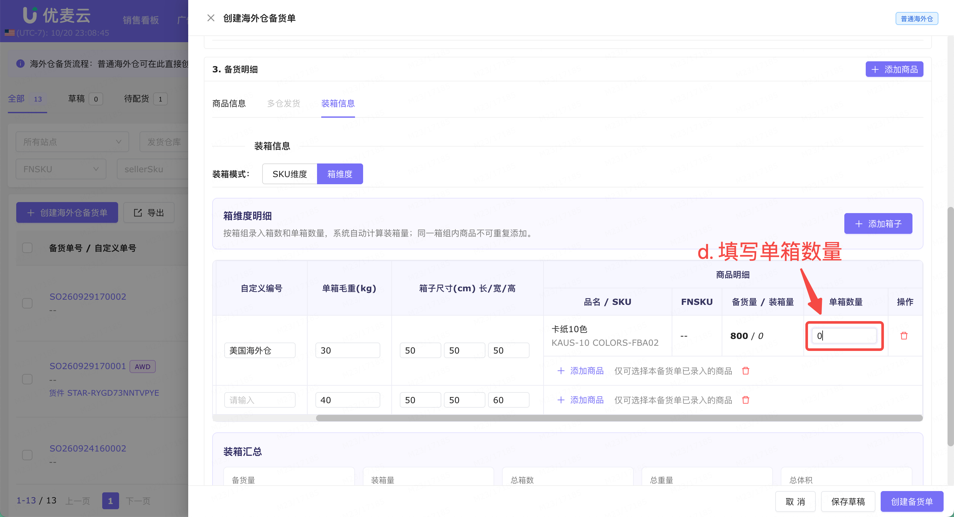
Task: Click the info icon beside 海外仓备货流程
Action: (x=20, y=64)
